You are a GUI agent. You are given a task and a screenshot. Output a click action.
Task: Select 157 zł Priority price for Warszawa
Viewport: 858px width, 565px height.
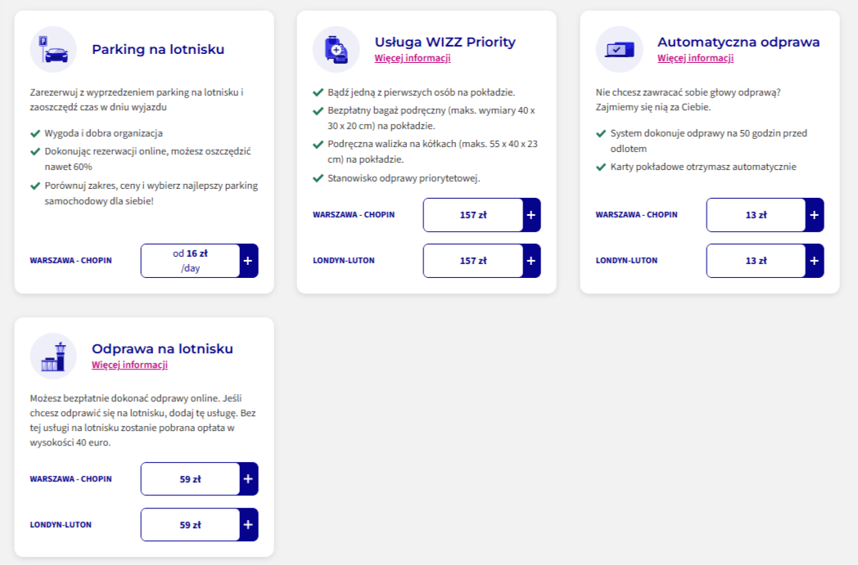pos(473,215)
